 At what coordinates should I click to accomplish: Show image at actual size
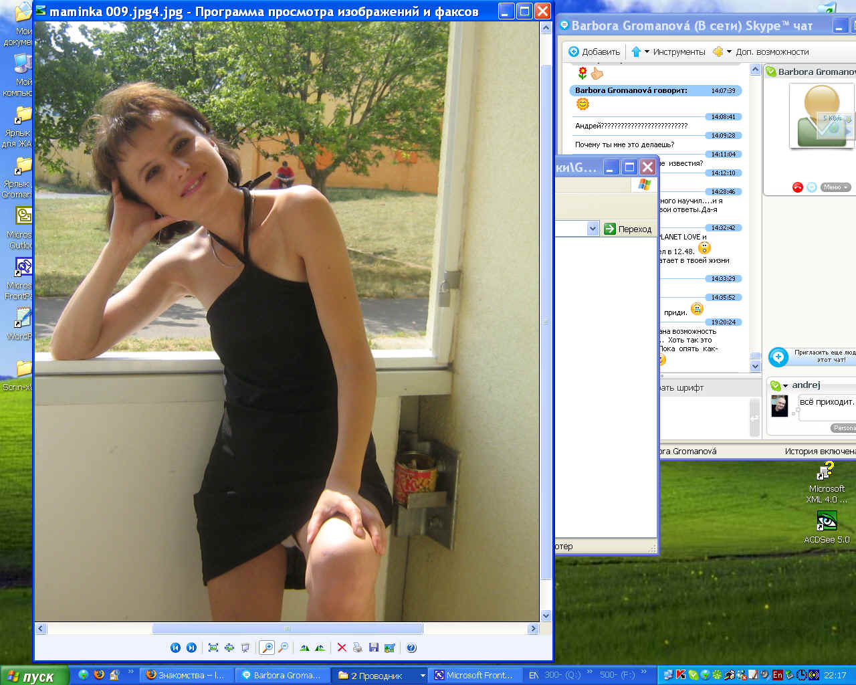coord(229,648)
